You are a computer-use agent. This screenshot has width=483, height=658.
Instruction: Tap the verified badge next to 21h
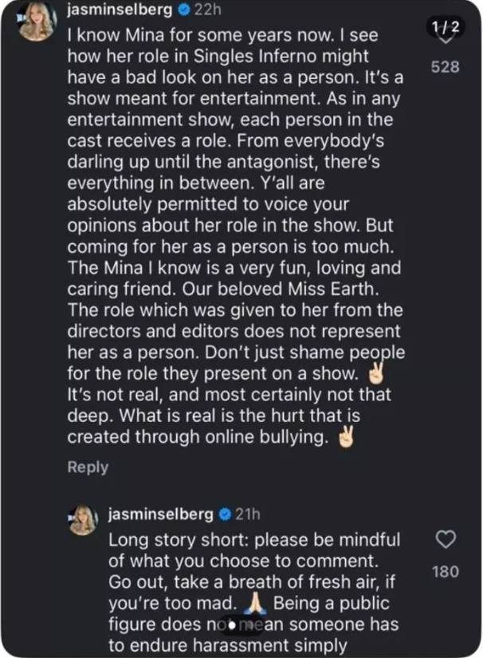tap(226, 514)
